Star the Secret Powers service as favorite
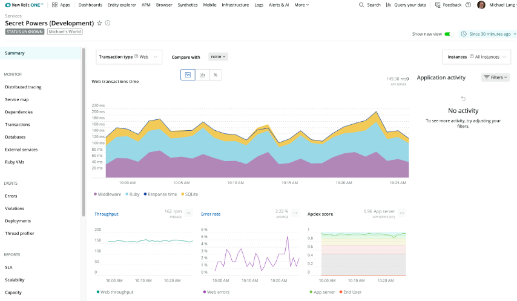This screenshot has height=301, width=517. (x=99, y=23)
